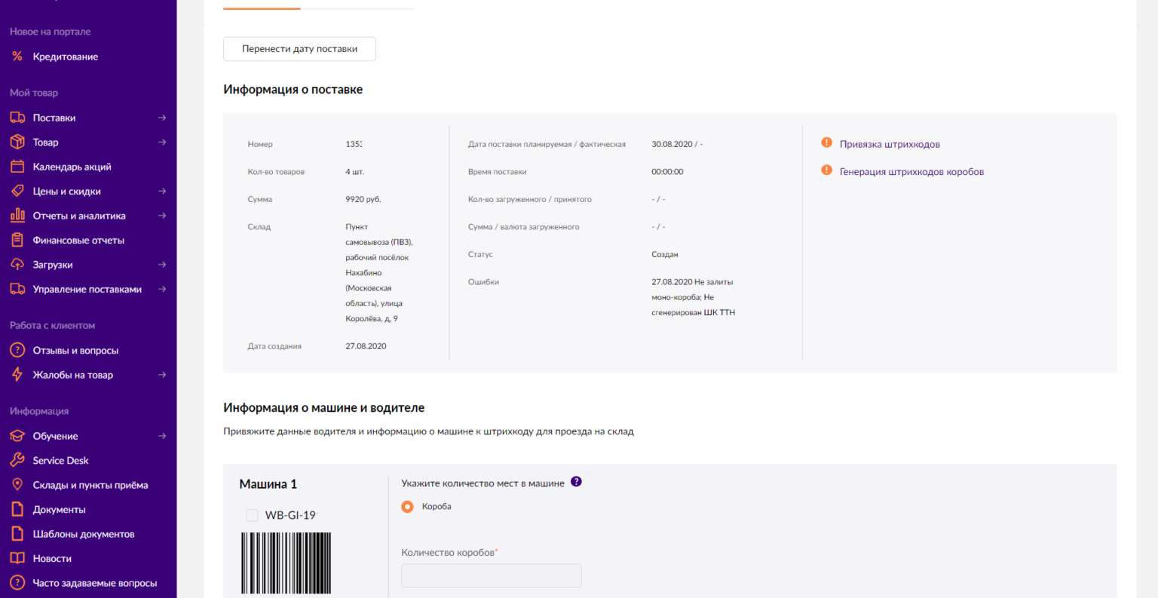The image size is (1158, 598).
Task: Click the truck icon beside Поставки
Action: tap(17, 118)
